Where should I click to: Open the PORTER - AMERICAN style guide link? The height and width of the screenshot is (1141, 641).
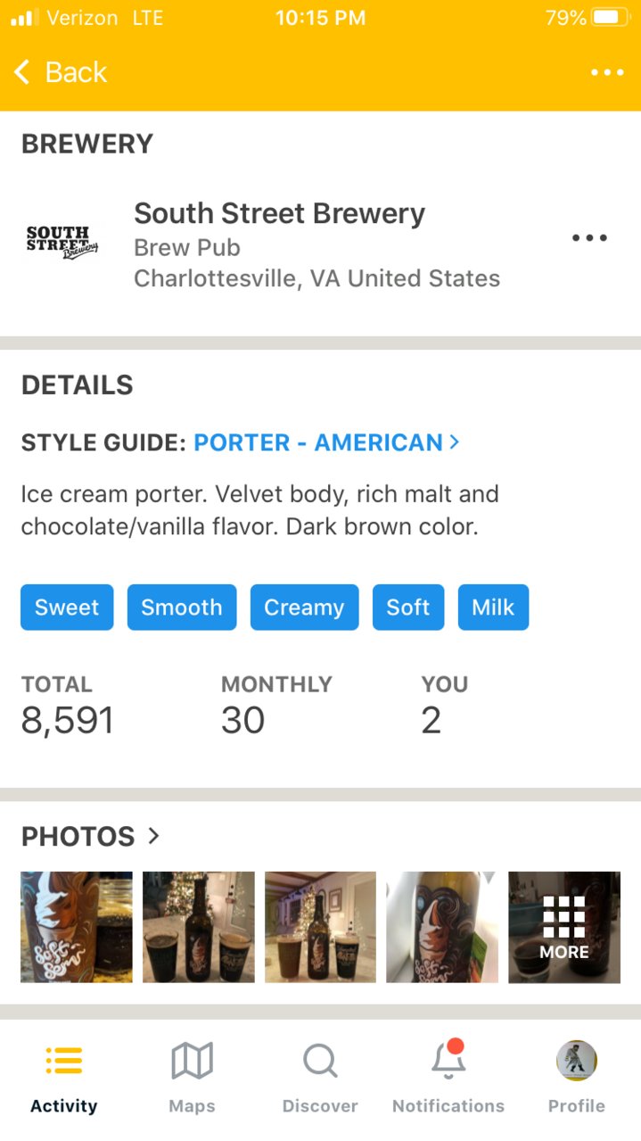click(x=318, y=442)
